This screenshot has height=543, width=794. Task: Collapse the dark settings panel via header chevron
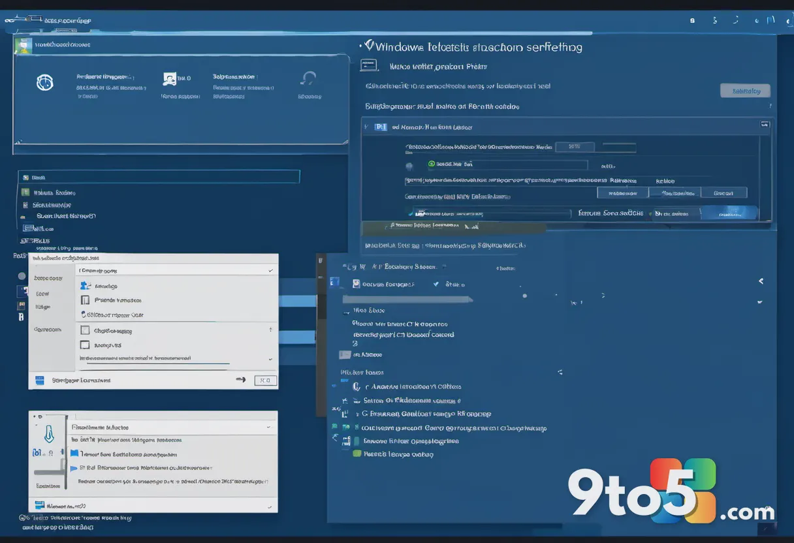367,127
